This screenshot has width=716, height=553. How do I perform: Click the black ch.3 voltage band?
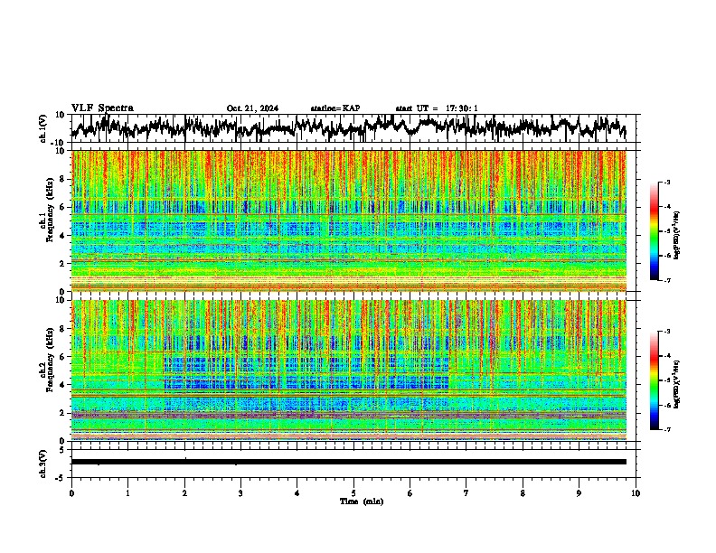[349, 462]
